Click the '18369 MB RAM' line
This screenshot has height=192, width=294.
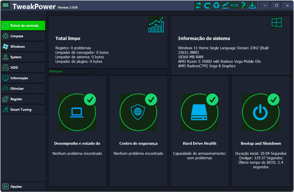(x=191, y=57)
